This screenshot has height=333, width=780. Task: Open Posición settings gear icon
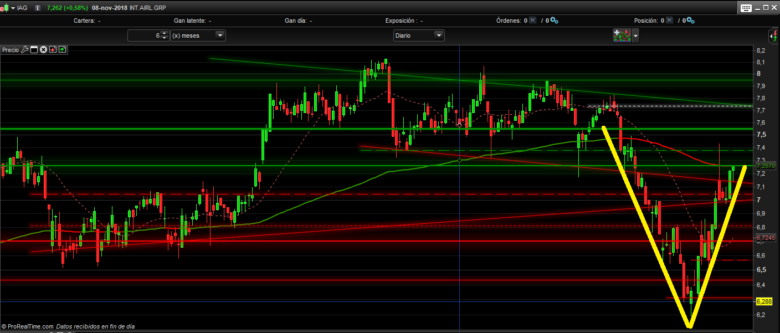point(690,21)
